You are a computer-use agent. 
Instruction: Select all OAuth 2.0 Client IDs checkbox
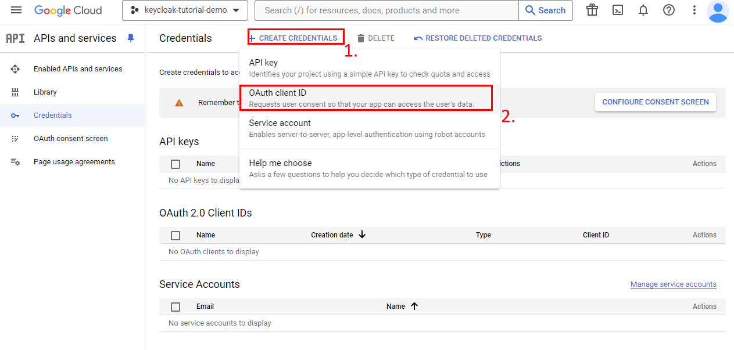pos(176,236)
